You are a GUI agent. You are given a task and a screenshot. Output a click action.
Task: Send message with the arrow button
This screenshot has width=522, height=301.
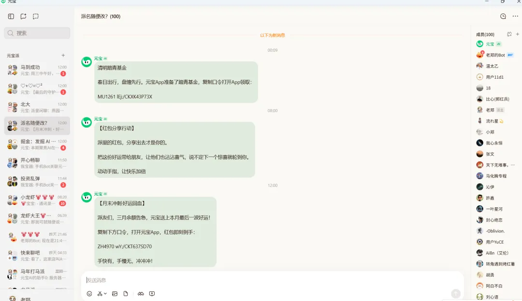[x=456, y=294]
